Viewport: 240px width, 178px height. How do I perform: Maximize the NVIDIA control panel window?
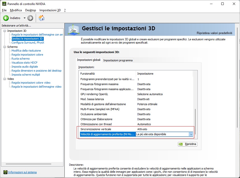[222, 4]
